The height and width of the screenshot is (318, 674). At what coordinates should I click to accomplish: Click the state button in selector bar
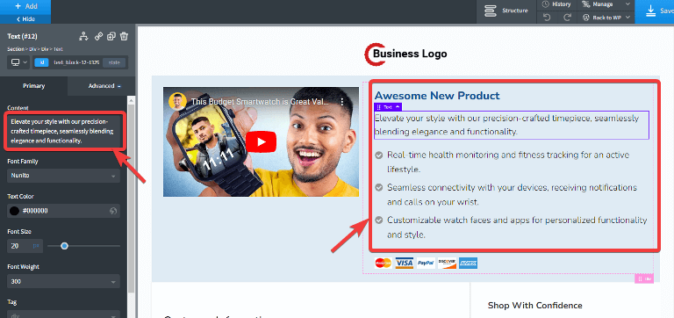[x=114, y=62]
